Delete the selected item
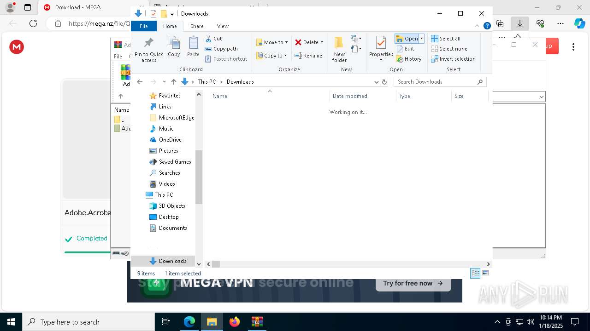 [x=307, y=42]
